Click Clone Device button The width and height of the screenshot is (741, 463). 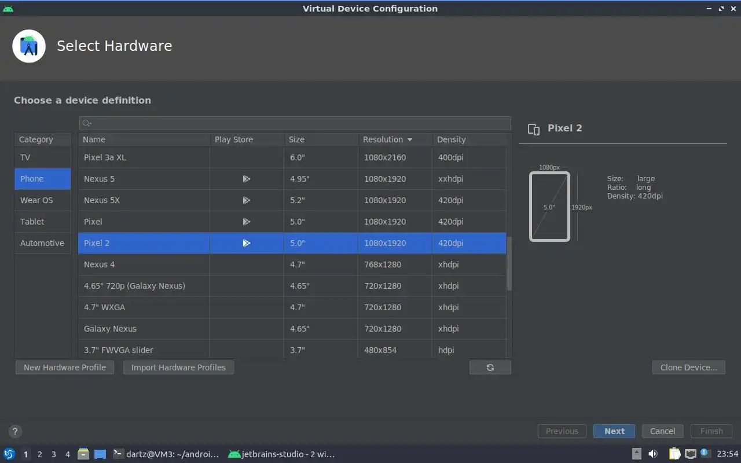coord(689,368)
